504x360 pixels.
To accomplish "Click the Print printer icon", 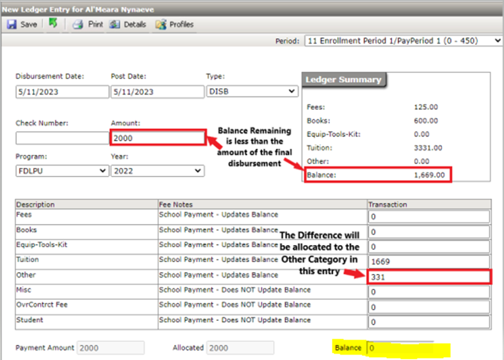I will click(77, 25).
